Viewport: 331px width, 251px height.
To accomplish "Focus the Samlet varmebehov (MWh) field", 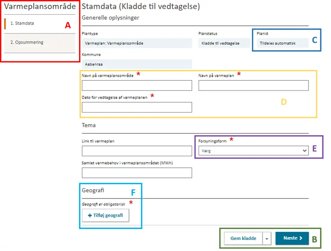I will coord(137,173).
